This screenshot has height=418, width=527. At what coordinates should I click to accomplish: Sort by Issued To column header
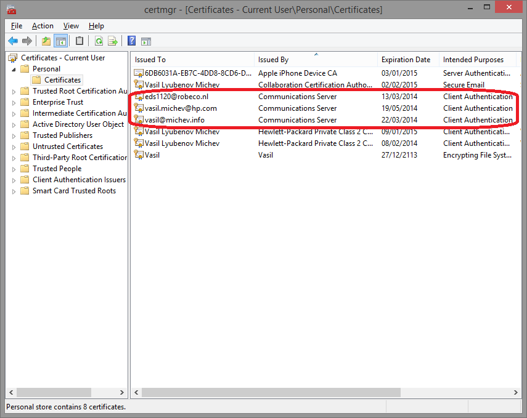click(150, 60)
